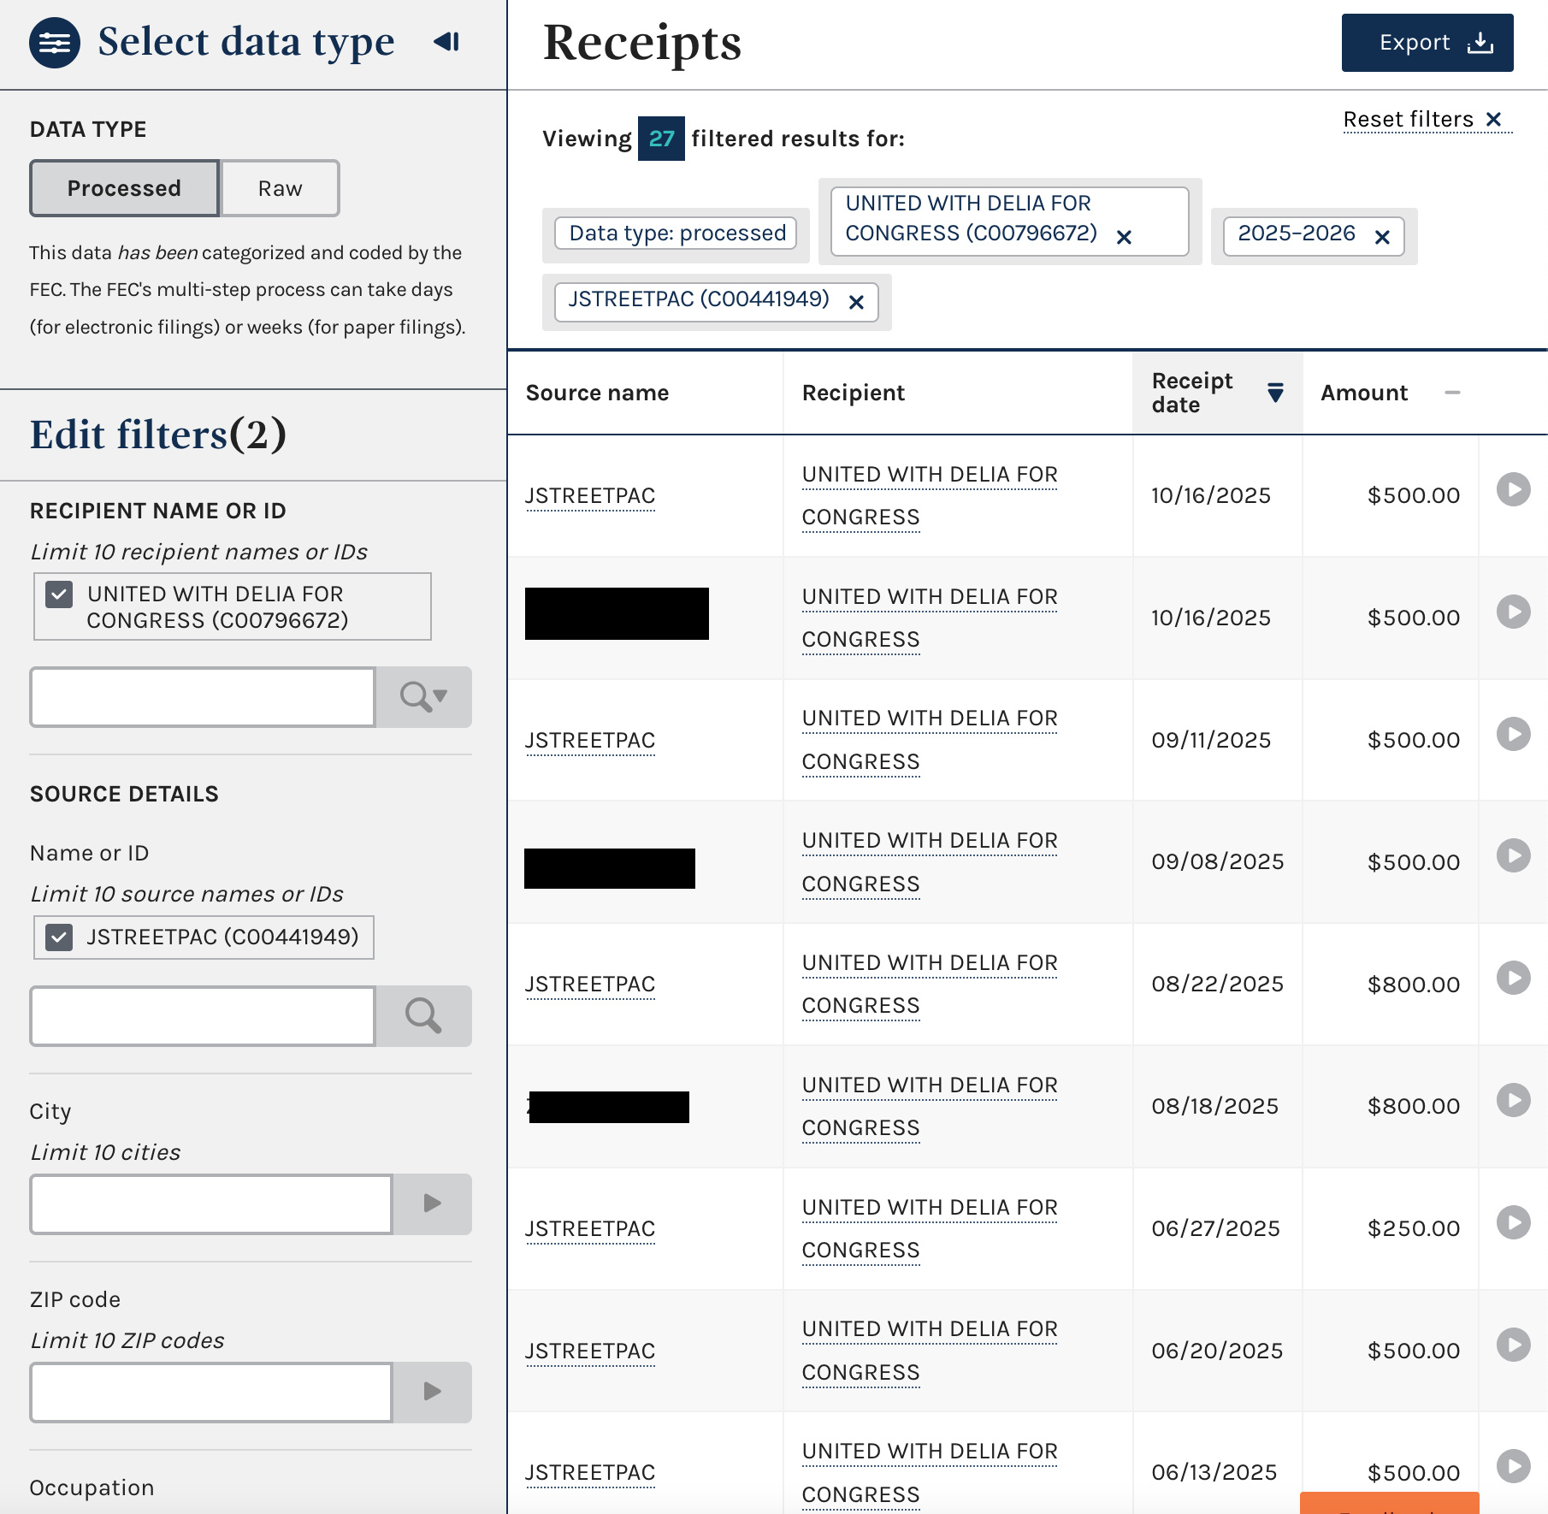Collapse the filter panel with the arrow icon

(446, 42)
